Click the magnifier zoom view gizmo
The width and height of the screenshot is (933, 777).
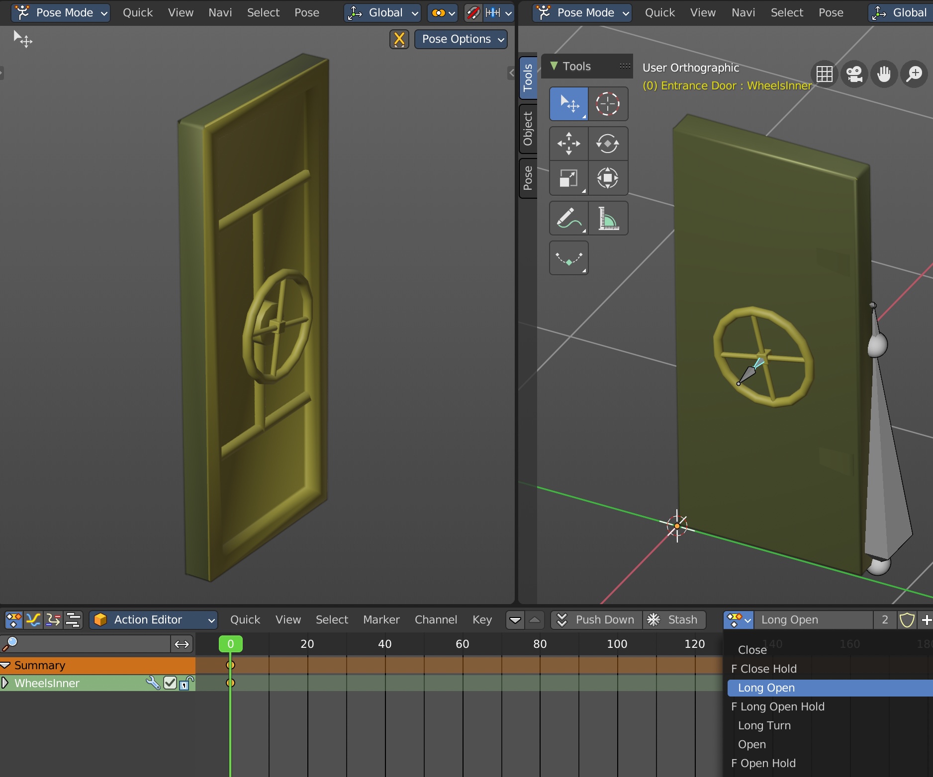pos(914,75)
